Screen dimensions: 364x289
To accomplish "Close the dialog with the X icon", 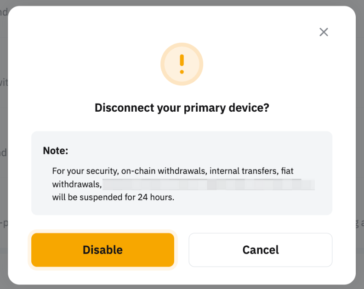I will pyautogui.click(x=324, y=32).
